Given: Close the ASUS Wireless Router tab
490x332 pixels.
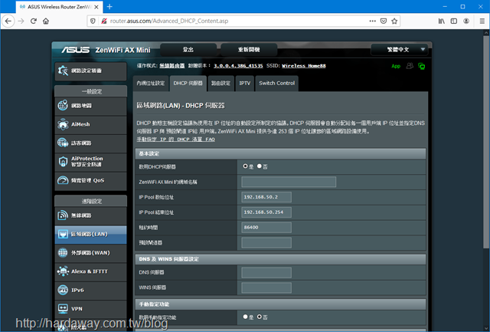Looking at the screenshot, I should (96, 7).
